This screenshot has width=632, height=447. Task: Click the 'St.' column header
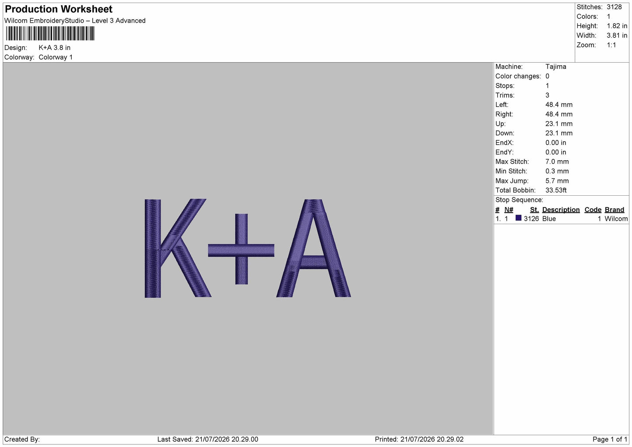(x=534, y=210)
